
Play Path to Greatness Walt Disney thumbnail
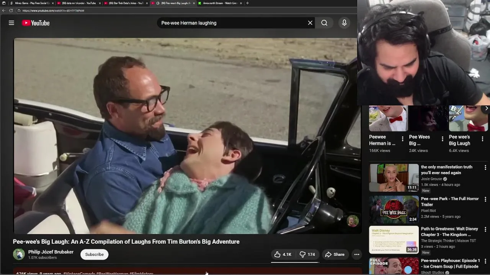pyautogui.click(x=394, y=240)
